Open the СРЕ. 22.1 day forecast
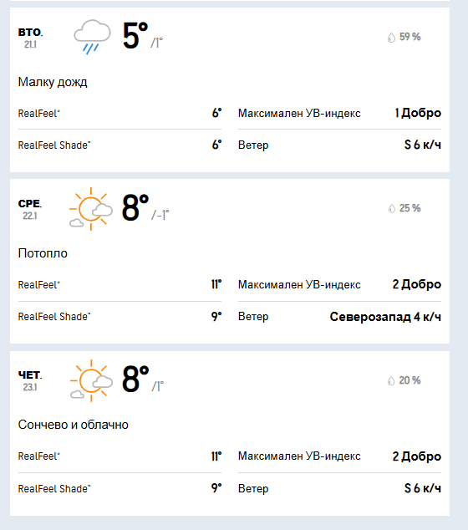Image resolution: width=468 pixels, height=530 pixels. (30, 209)
